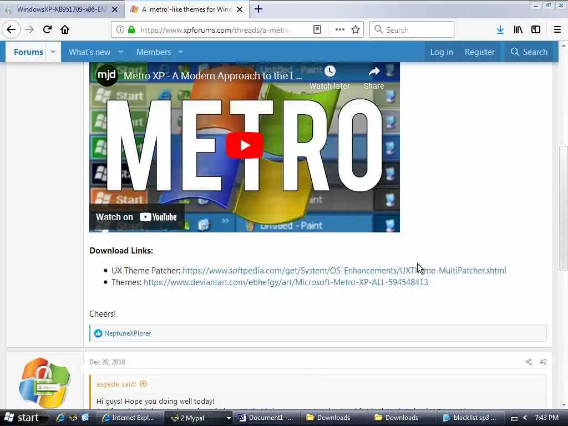Click the xpforums URL address field

[x=216, y=30]
